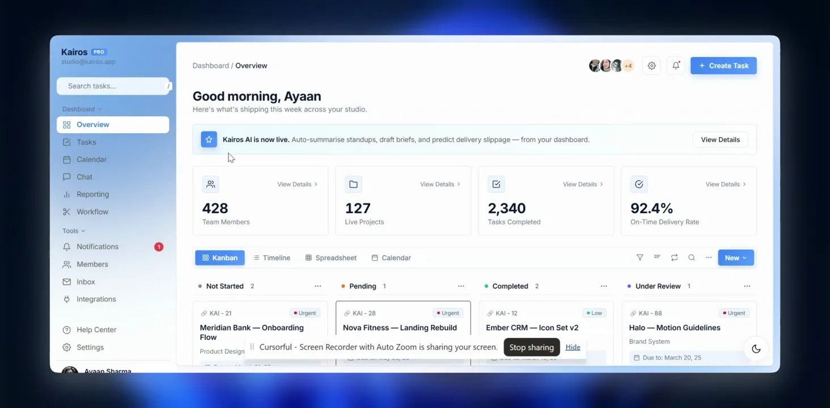Open Calendar in the sidebar
830x408 pixels.
[x=113, y=160]
